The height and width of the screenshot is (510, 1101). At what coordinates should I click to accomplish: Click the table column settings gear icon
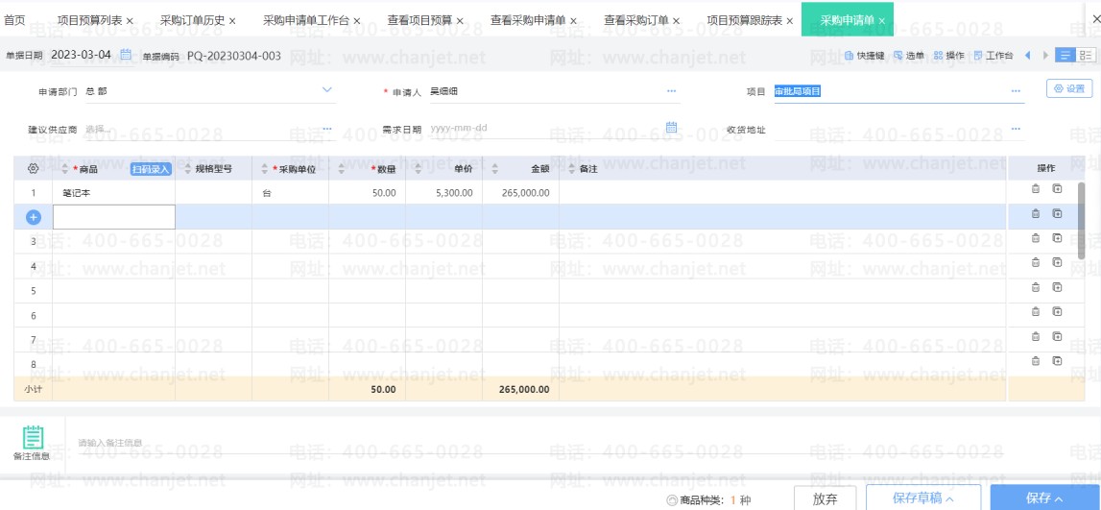[33, 169]
